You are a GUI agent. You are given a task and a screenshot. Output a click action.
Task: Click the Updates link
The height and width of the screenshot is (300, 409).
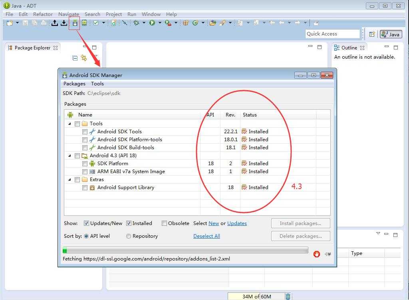click(237, 223)
